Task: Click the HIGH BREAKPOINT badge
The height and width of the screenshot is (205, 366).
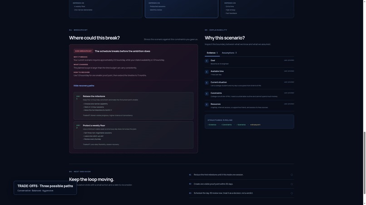Action: (x=84, y=51)
